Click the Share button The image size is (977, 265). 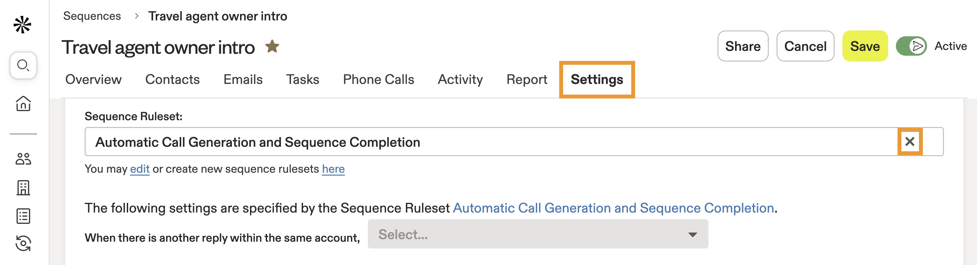pos(742,46)
